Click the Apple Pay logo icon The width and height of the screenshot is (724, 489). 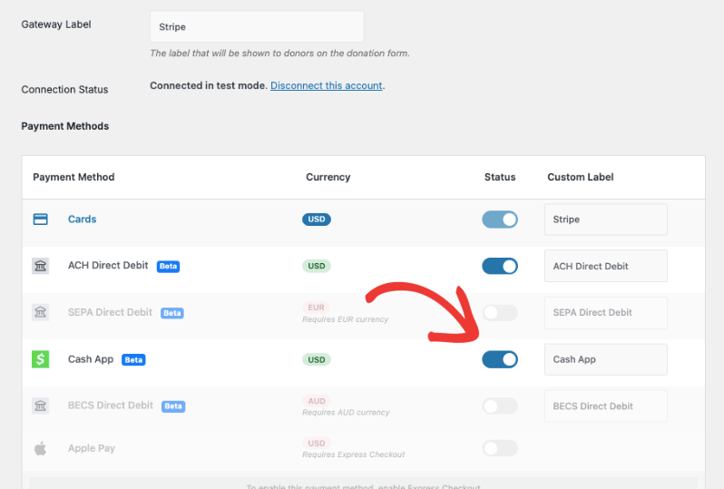(41, 448)
